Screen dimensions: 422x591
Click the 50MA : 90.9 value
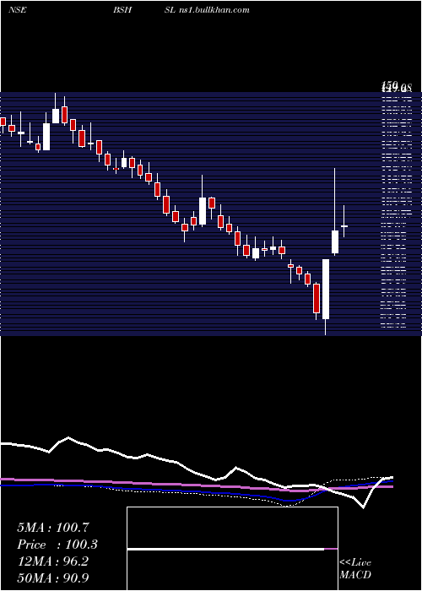[52, 578]
